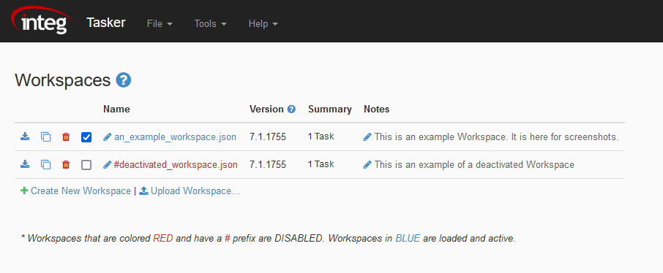Download #deactivated_workspace.json with its download icon
This screenshot has height=273, width=663.
pyautogui.click(x=25, y=164)
